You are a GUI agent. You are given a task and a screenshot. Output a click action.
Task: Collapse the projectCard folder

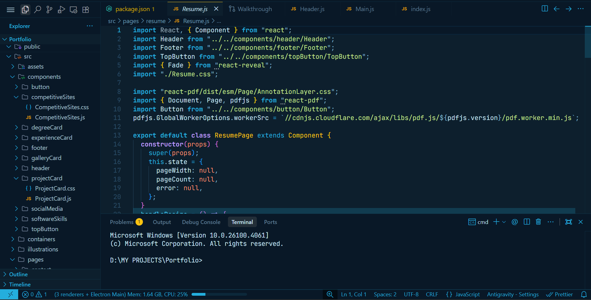pos(50,178)
